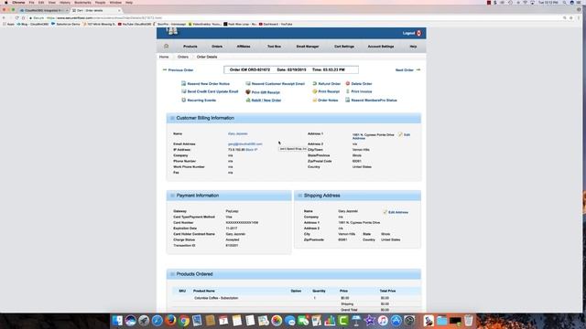Viewport: 586px width, 329px height.
Task: Open the Chrome History menu
Action: point(65,3)
